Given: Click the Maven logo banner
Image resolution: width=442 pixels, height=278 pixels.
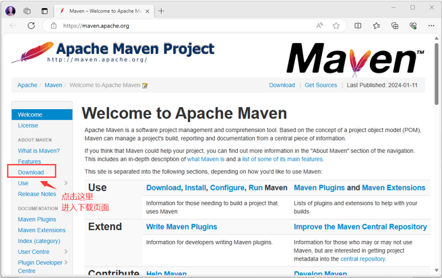Looking at the screenshot, I should [x=355, y=60].
